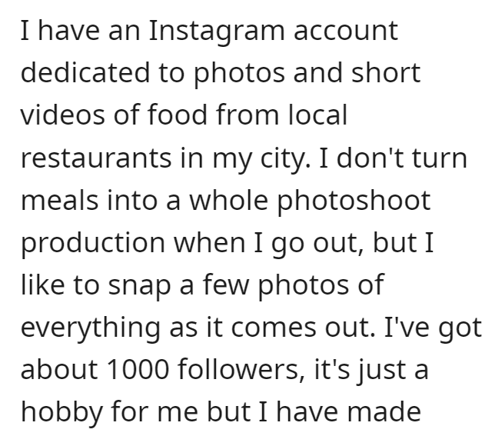
Task: Click the word "hobby"
Action: coord(61,413)
